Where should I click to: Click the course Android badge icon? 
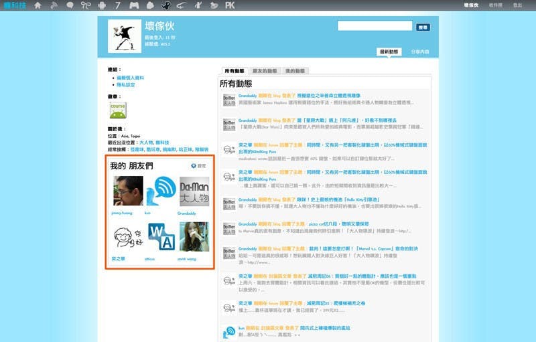point(118,110)
